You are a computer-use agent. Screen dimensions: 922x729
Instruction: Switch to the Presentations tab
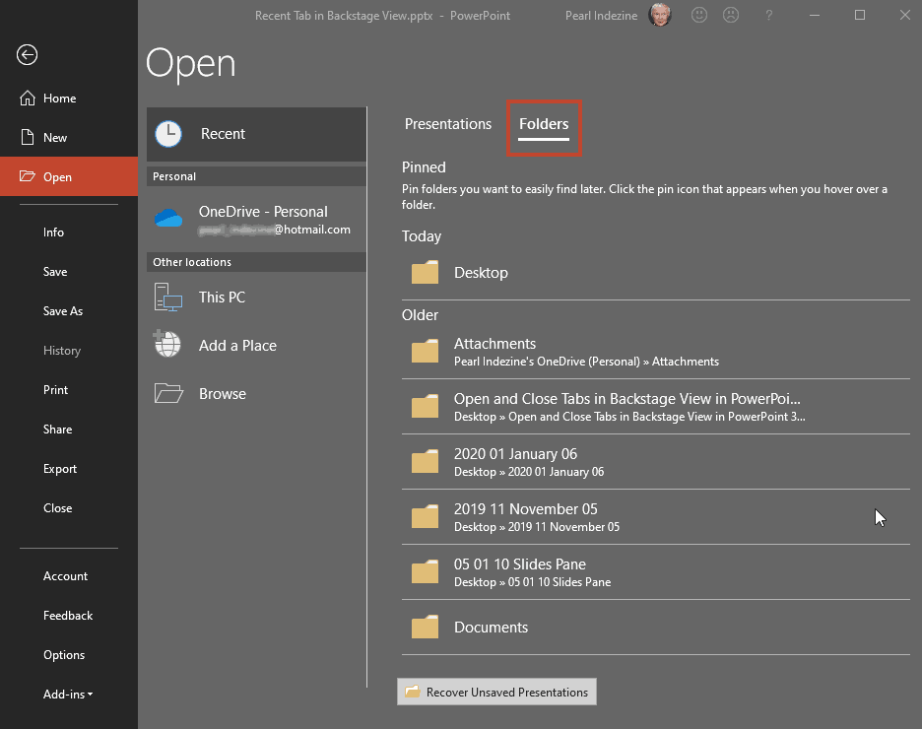[x=447, y=124]
